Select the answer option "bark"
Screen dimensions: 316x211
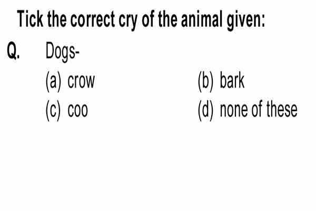click(x=232, y=81)
